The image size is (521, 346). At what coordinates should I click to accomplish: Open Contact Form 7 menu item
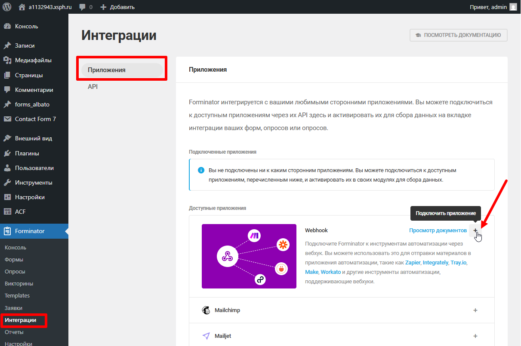[x=35, y=119]
